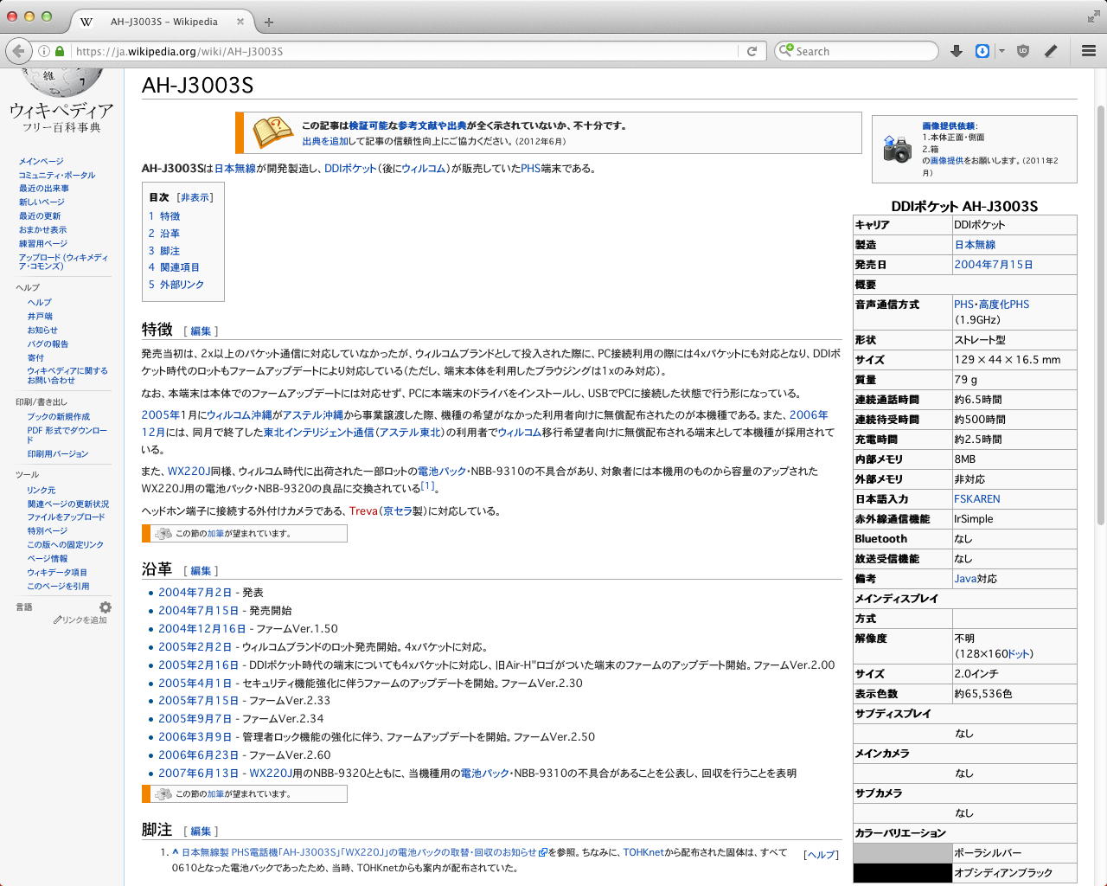Select the AH-J3003S - Wikipedia tab
The image size is (1107, 886).
162,22
